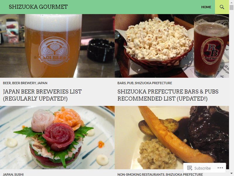Open the sushi rose cake photo
Screen dimensions: 234x176
tap(57, 138)
